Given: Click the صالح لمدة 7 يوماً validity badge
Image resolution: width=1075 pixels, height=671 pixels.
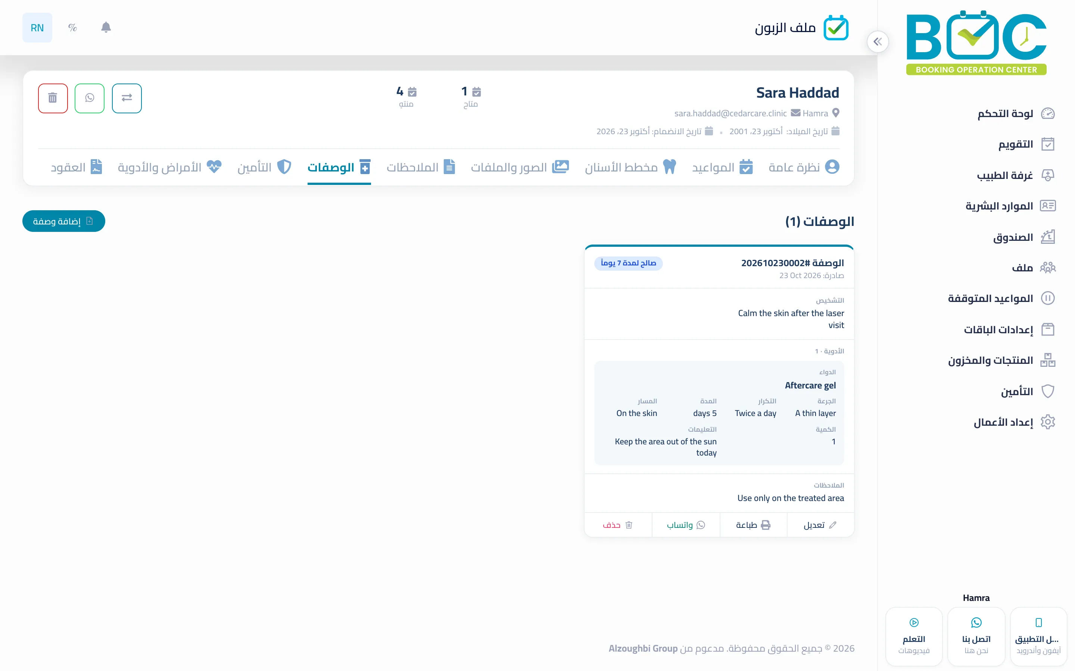Looking at the screenshot, I should pyautogui.click(x=628, y=263).
